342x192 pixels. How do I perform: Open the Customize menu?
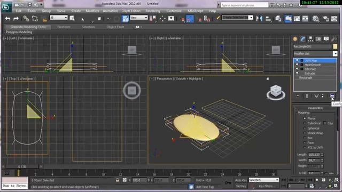pos(174,11)
